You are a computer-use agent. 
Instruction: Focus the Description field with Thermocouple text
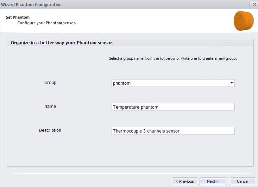(172, 131)
